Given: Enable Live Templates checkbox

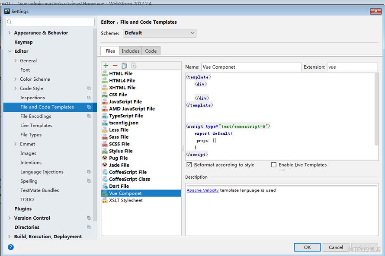Looking at the screenshot, I should click(274, 164).
